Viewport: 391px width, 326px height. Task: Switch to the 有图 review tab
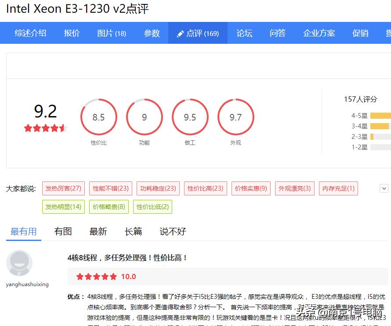pos(63,231)
